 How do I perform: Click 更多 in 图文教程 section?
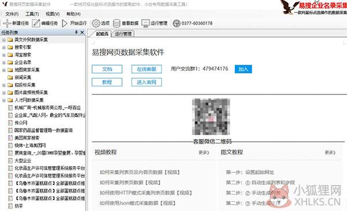pos(330,153)
